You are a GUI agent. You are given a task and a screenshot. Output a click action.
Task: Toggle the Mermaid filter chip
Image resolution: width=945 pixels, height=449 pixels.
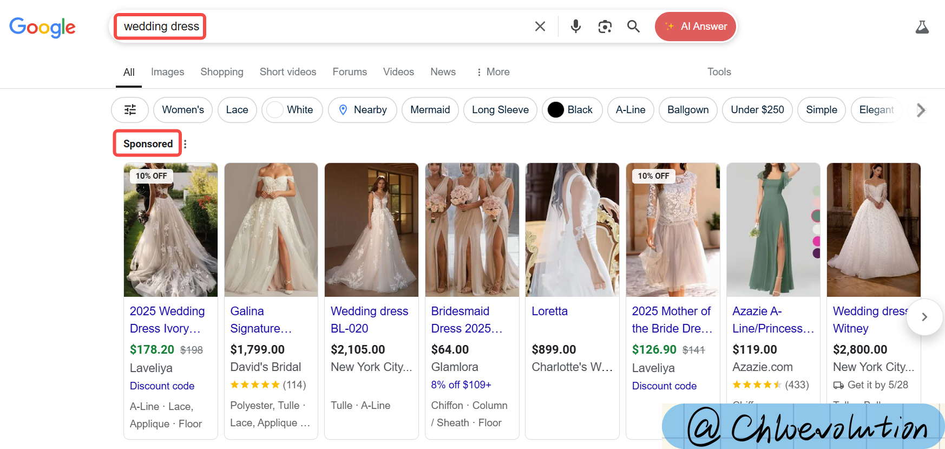click(430, 110)
